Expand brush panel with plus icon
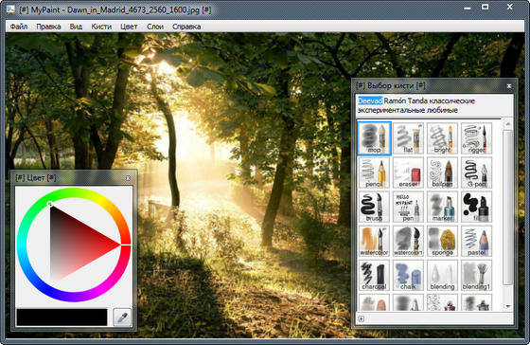Screen dimensions: 530x345 click(362, 318)
